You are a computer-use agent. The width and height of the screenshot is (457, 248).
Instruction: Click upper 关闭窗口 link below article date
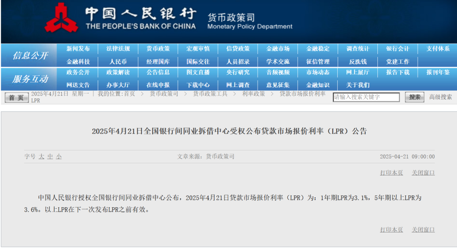coord(423,173)
